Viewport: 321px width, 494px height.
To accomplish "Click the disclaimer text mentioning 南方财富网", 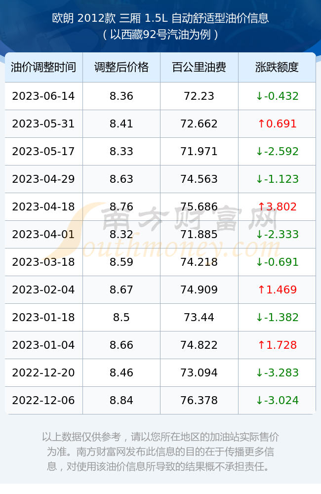I will 160,452.
